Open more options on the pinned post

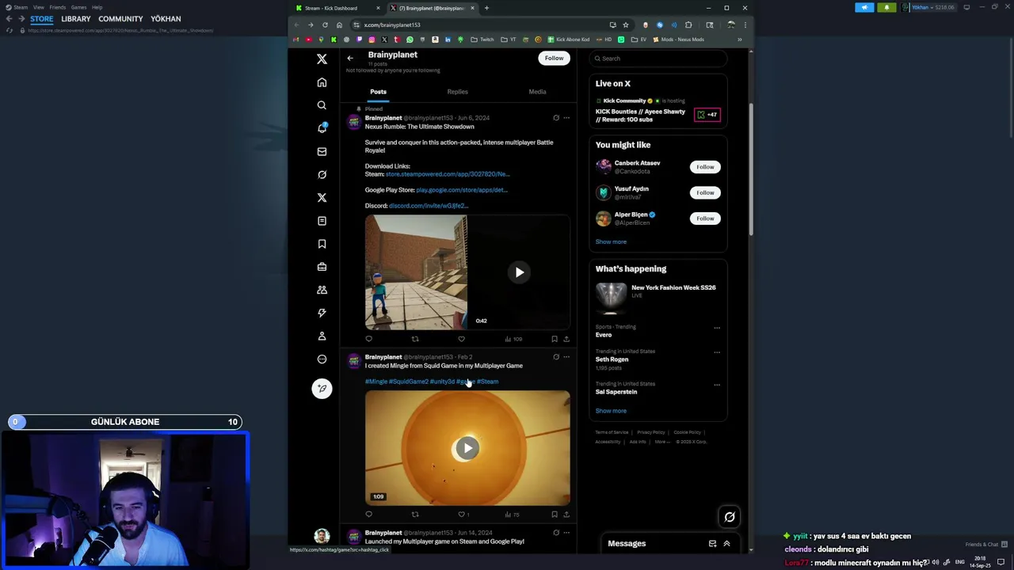coord(566,118)
